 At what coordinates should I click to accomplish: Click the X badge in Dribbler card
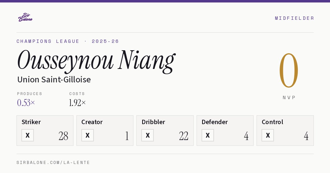coord(148,135)
